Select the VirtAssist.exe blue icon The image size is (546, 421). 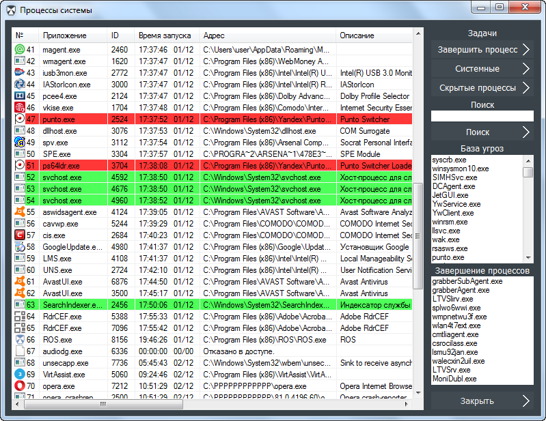[x=20, y=375]
